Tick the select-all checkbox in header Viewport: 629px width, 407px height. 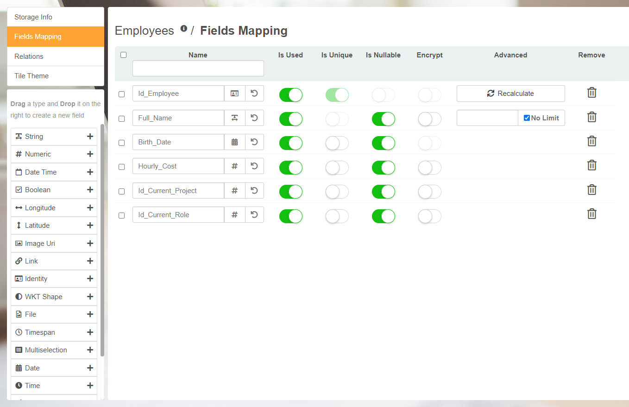click(x=123, y=55)
